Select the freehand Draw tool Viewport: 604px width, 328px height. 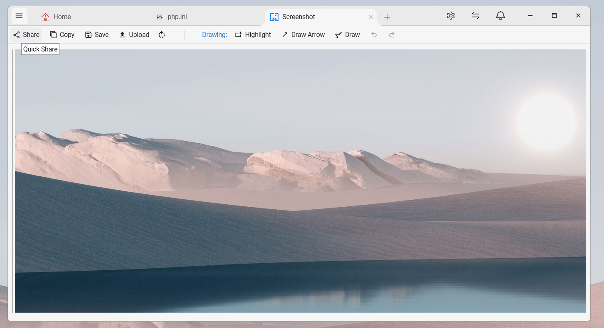click(x=348, y=35)
